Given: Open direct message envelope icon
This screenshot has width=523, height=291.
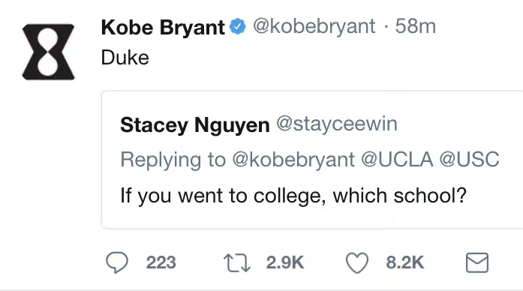Looking at the screenshot, I should [477, 263].
